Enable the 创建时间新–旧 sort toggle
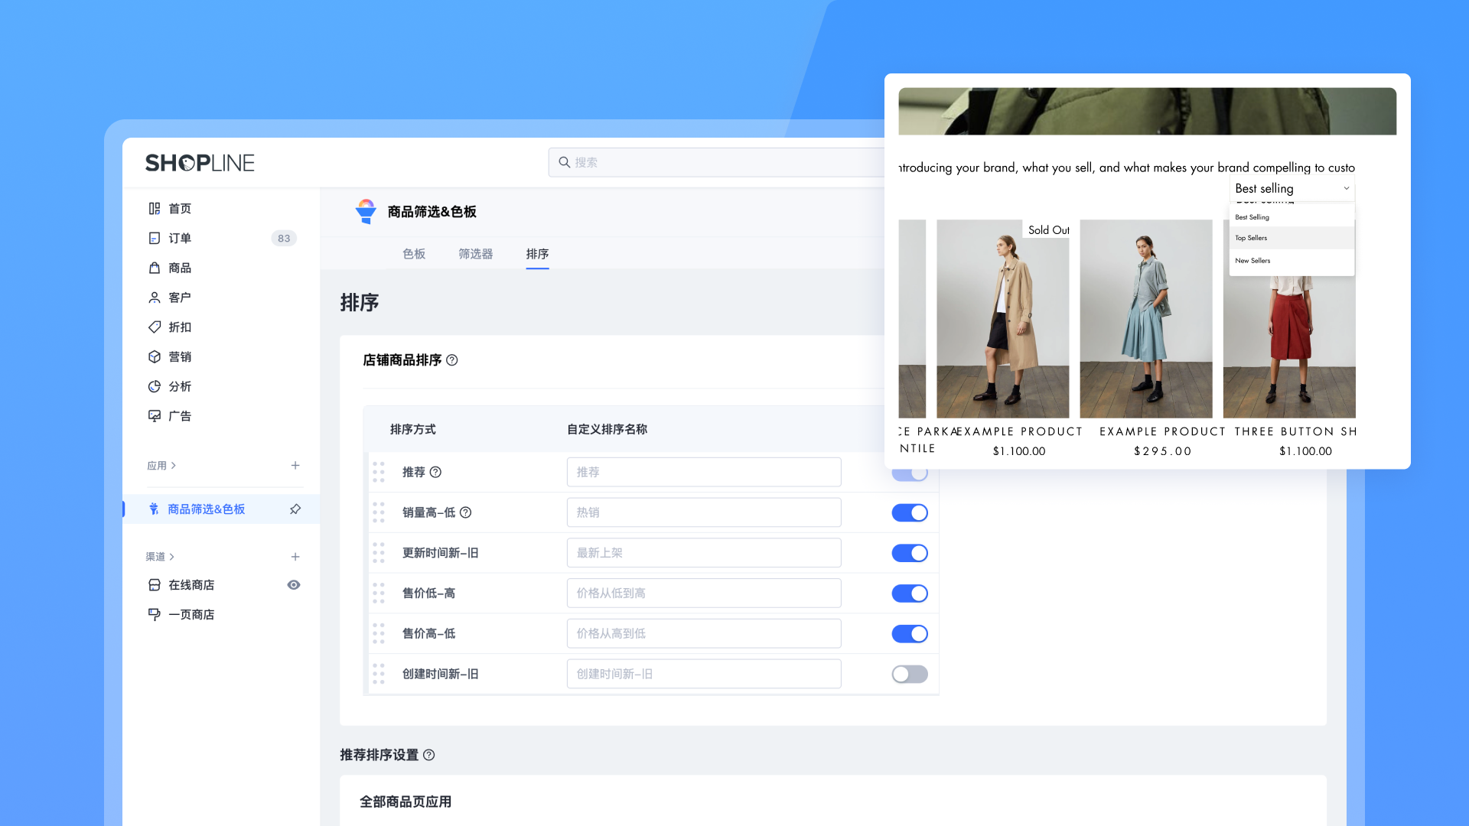Image resolution: width=1469 pixels, height=826 pixels. 910,674
